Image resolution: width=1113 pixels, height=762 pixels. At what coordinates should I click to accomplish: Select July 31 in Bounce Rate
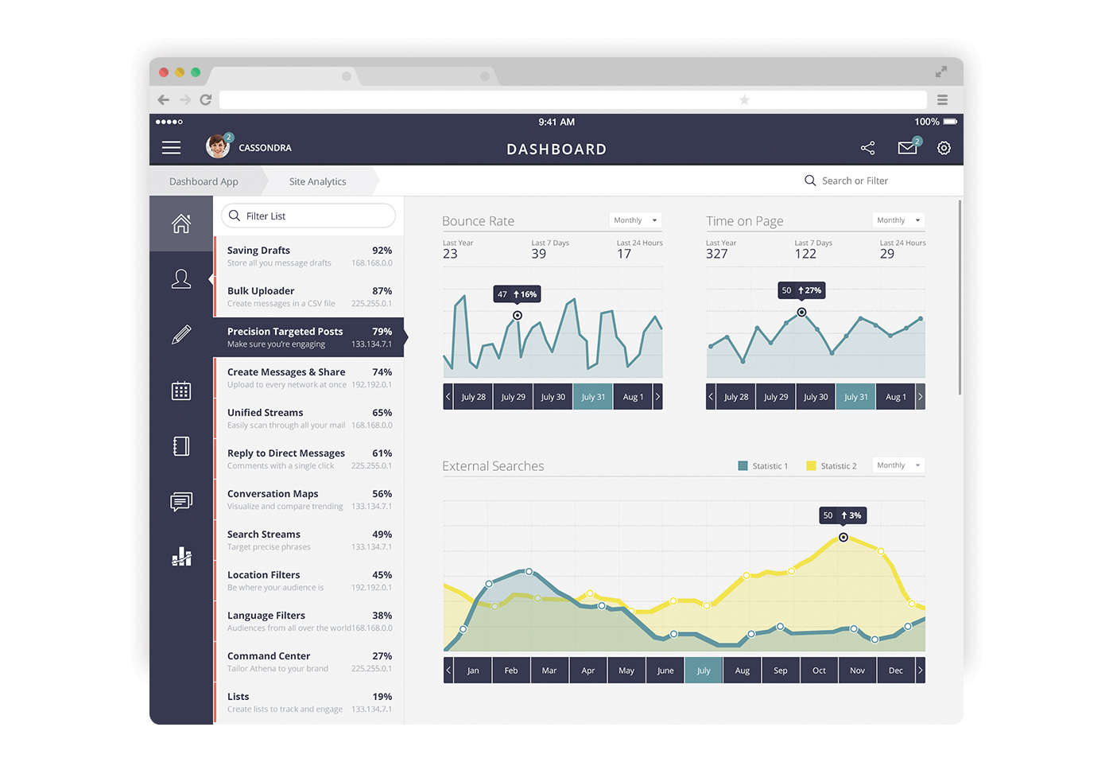click(x=593, y=397)
